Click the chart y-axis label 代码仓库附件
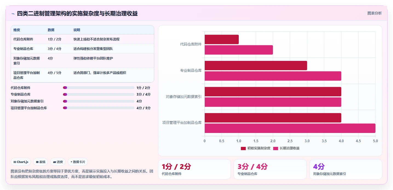Viewport: 393px width, 190px height. (191, 44)
